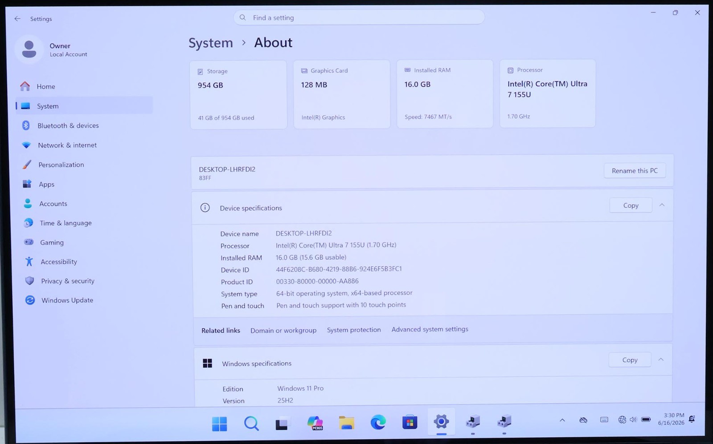Click the battery icon in the tray
Image resolution: width=713 pixels, height=444 pixels.
(x=646, y=419)
